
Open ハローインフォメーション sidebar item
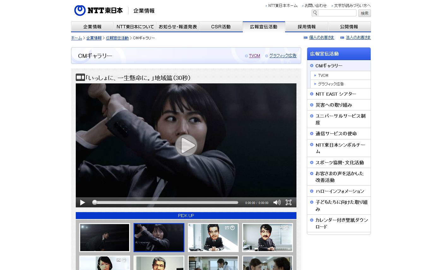tap(339, 191)
